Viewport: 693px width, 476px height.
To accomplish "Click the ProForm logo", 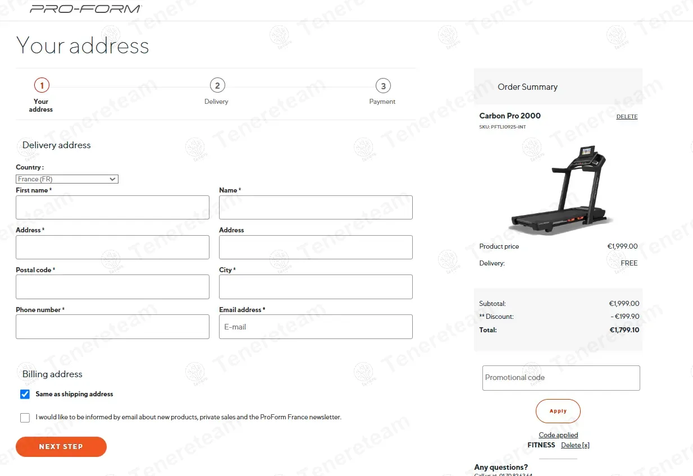I will (x=85, y=8).
